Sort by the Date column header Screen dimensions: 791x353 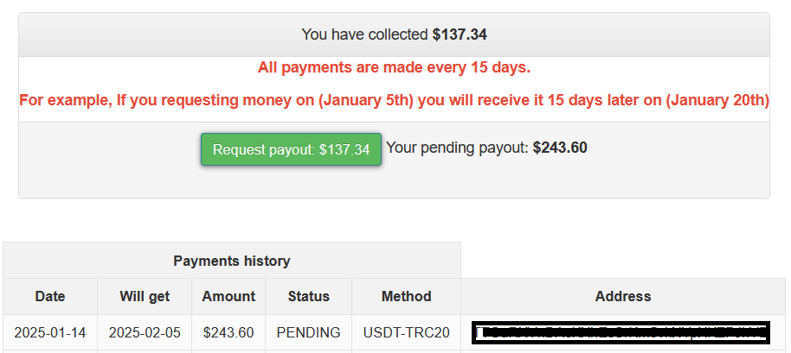pos(50,296)
